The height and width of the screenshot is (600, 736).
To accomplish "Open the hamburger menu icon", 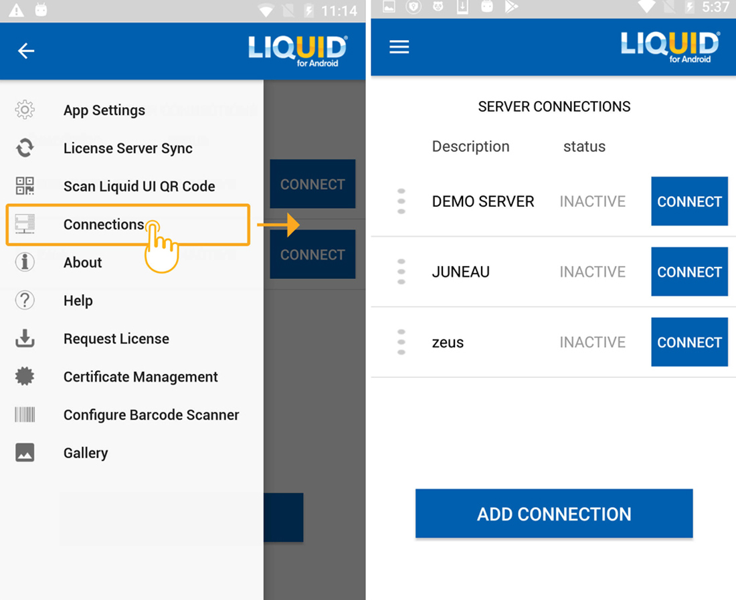I will pos(399,47).
